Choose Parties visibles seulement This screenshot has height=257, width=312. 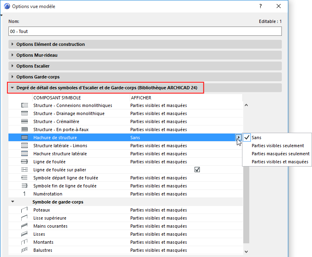[277, 146]
